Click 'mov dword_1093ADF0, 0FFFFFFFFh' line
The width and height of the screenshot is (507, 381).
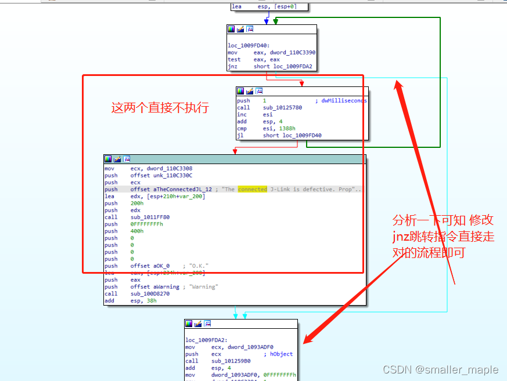pos(240,375)
